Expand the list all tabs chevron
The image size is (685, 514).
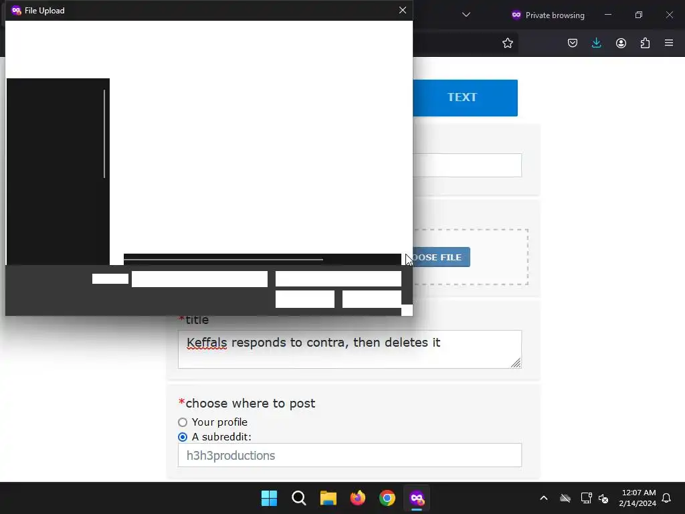point(466,15)
